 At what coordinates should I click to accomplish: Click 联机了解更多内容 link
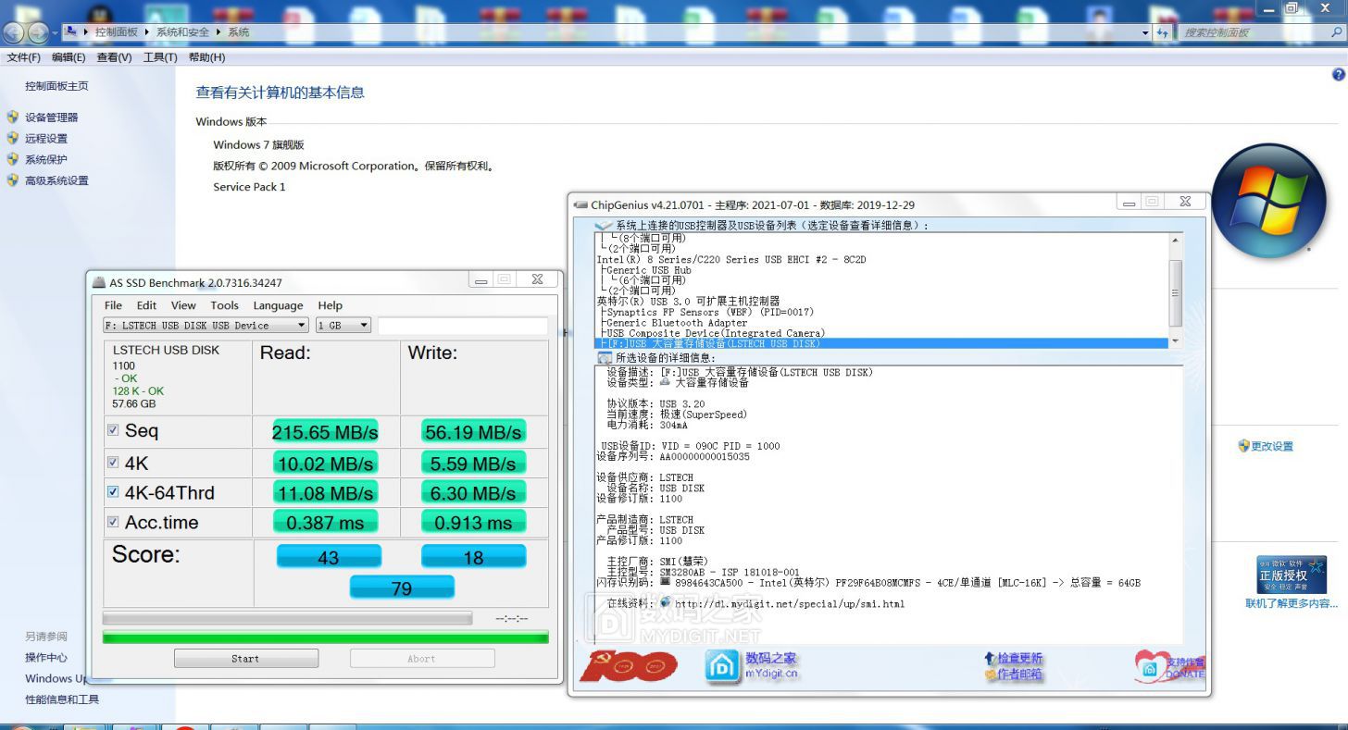pos(1292,604)
